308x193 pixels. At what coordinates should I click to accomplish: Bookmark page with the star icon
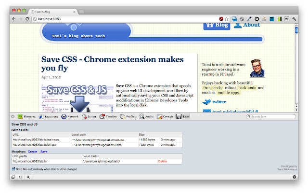coord(227,19)
